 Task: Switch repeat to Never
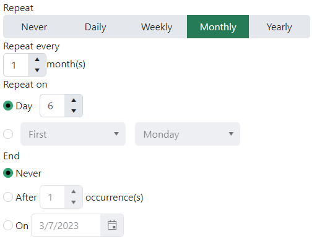coord(34,27)
